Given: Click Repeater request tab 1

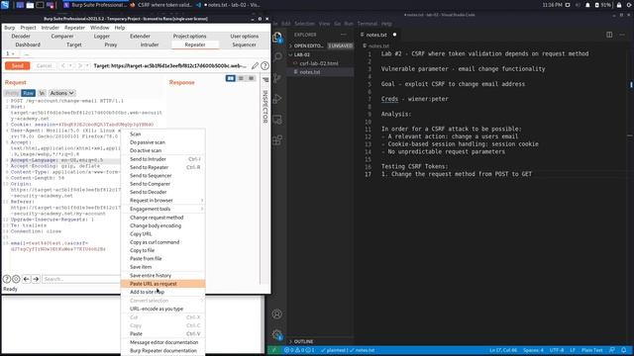Looking at the screenshot, I should (x=9, y=53).
